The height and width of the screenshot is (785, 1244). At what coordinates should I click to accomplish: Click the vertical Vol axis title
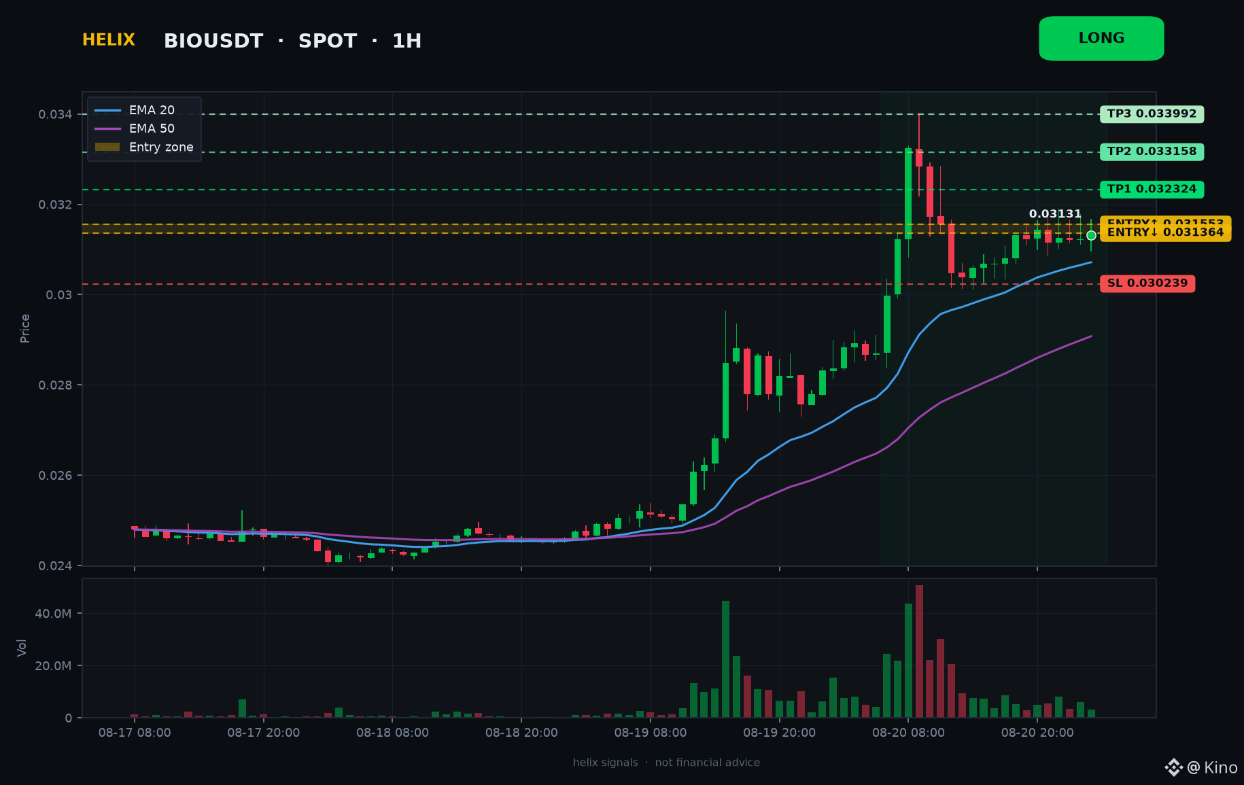click(22, 648)
